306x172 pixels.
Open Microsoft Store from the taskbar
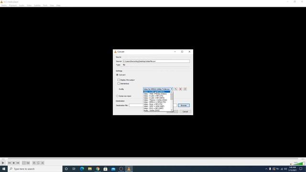click(105, 169)
